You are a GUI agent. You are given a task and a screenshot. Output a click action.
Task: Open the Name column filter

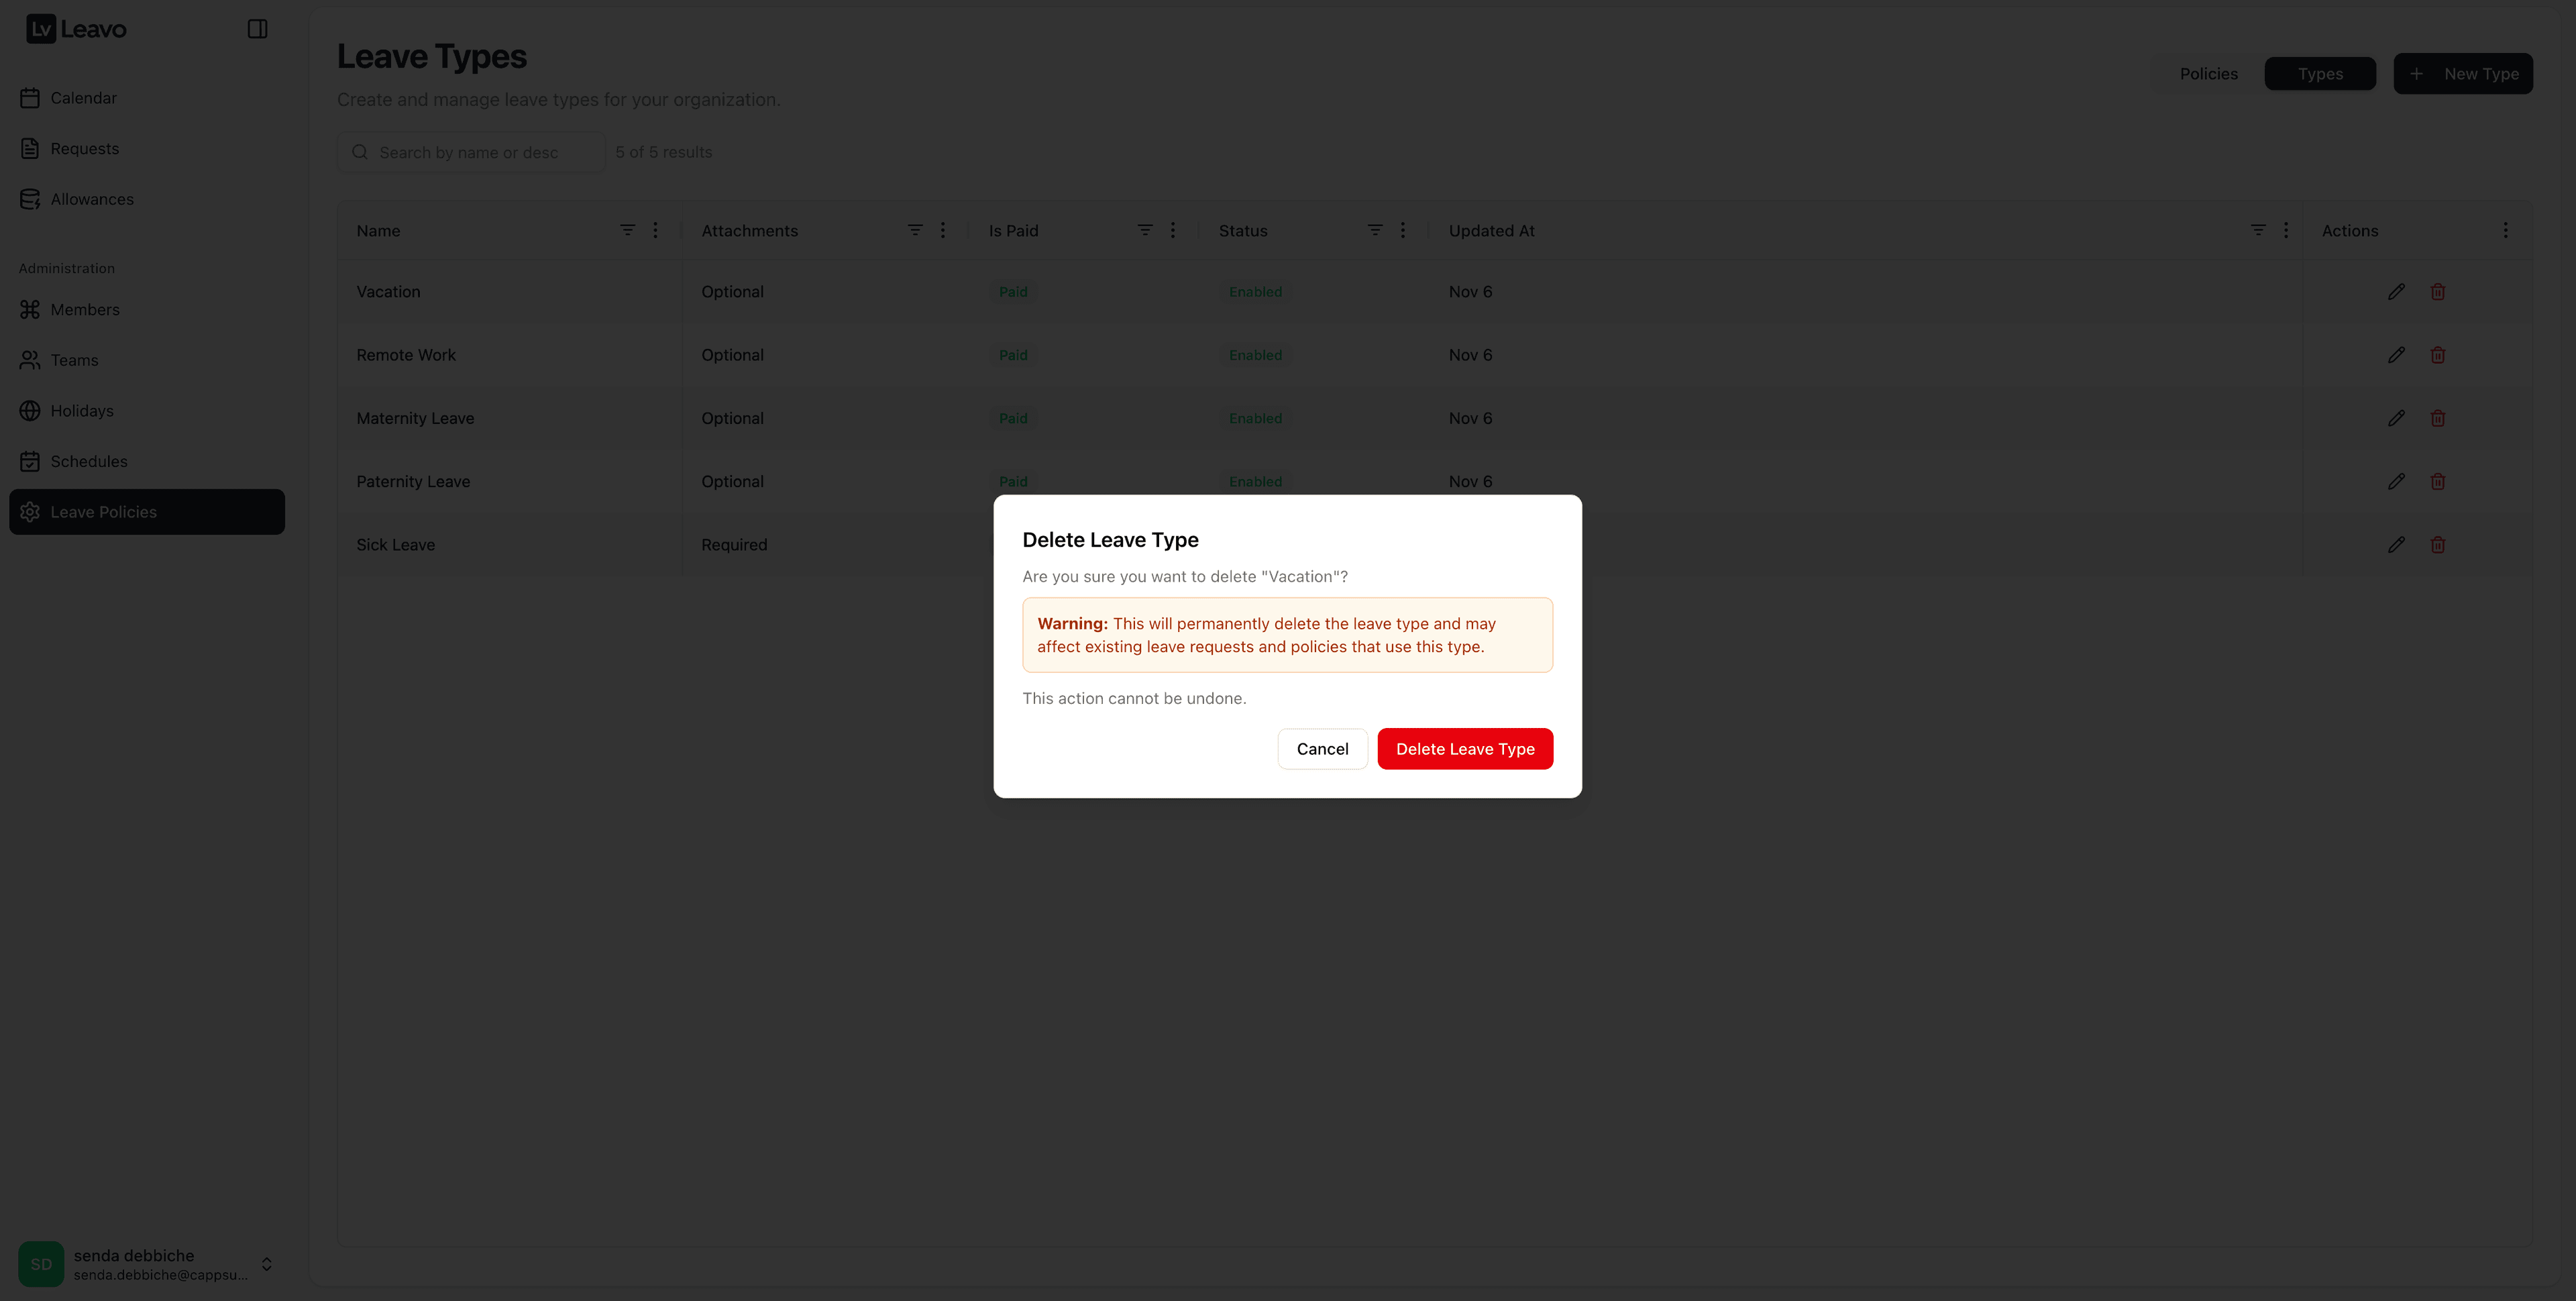coord(628,230)
